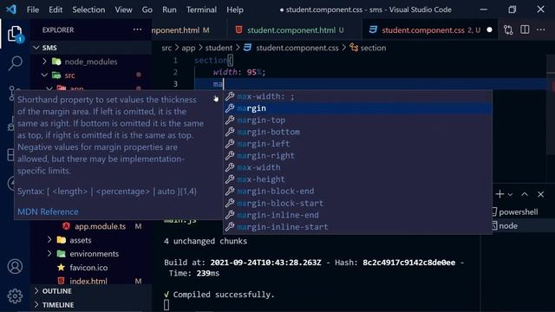
Task: Click the editor minimap at right edge
Action: (x=551, y=106)
